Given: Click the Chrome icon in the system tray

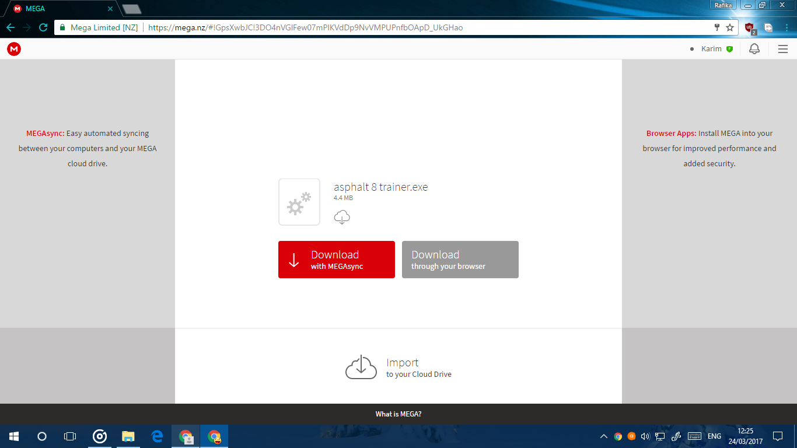Looking at the screenshot, I should point(618,436).
